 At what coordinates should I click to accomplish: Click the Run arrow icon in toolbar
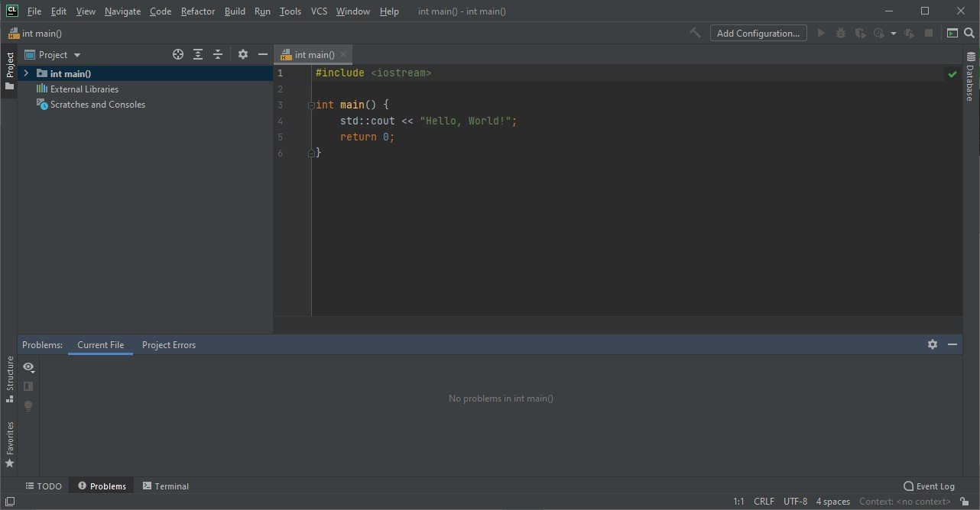[822, 33]
